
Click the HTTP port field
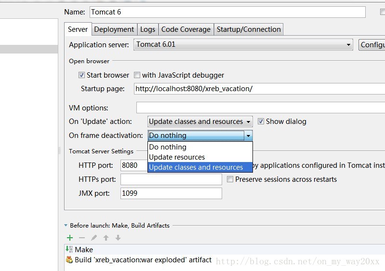134,165
